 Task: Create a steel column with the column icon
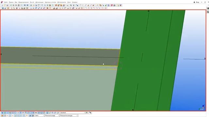coord(31,8)
